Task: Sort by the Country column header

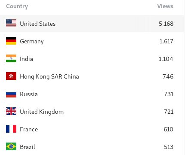Action: (x=17, y=6)
